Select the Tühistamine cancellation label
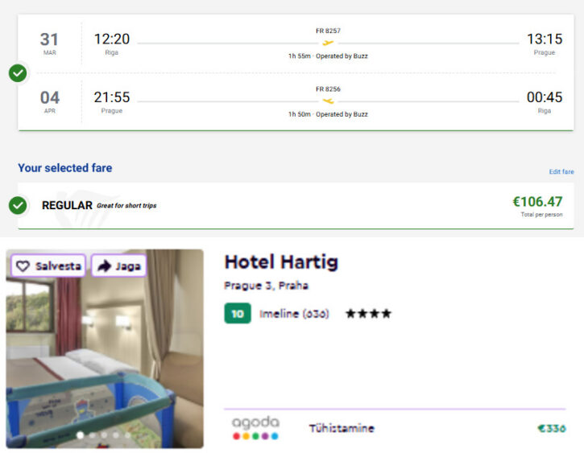Image resolution: width=584 pixels, height=453 pixels. [x=342, y=429]
